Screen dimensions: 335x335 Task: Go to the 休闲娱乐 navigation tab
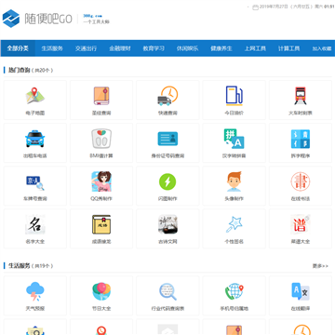coord(187,48)
